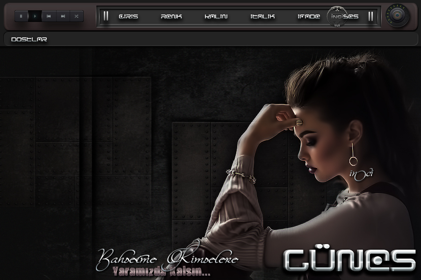This screenshot has height=280, width=421.
Task: Click the right vertical bars handle
Action: (x=371, y=16)
